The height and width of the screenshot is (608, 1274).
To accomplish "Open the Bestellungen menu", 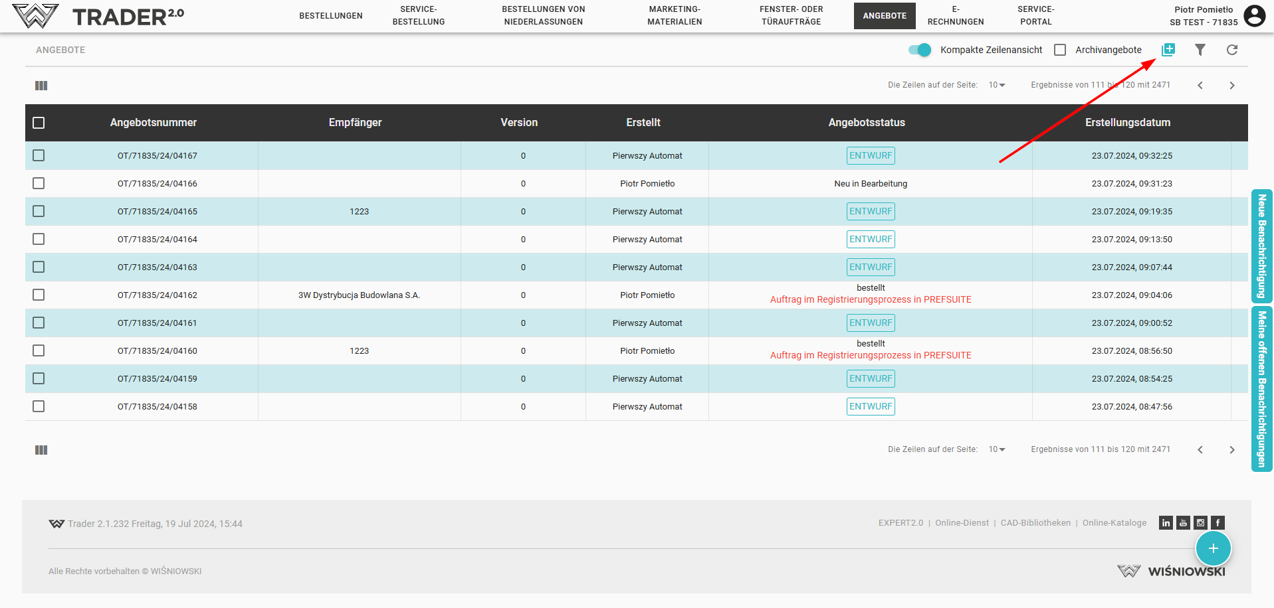I will 330,16.
